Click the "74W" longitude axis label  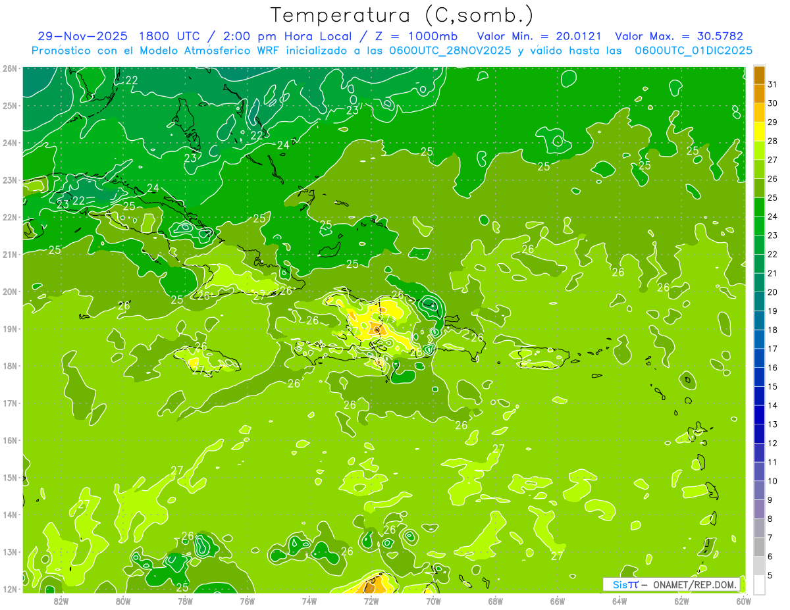(x=309, y=601)
